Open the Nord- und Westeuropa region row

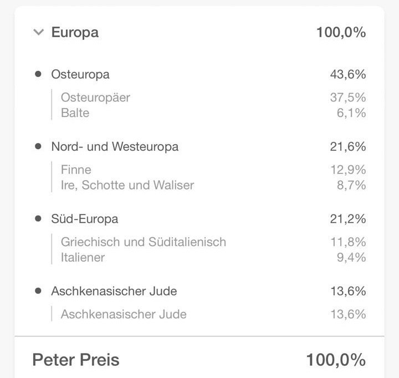pyautogui.click(x=200, y=147)
